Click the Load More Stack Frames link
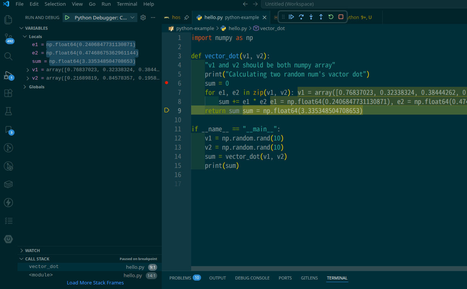This screenshot has width=467, height=289. coord(95,283)
